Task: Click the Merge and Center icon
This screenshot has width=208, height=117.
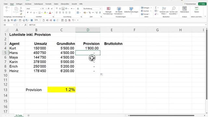Action: (78, 13)
